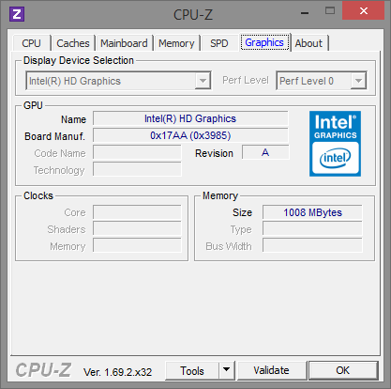The height and width of the screenshot is (389, 391).
Task: Click the CPU-Z purple Z title bar icon
Action: point(17,14)
